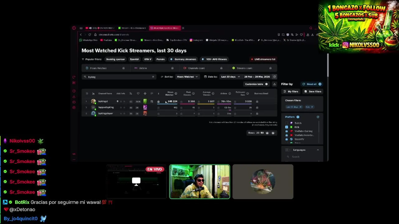Click the Reset all filters button
This screenshot has height=224, width=399.
point(311,84)
